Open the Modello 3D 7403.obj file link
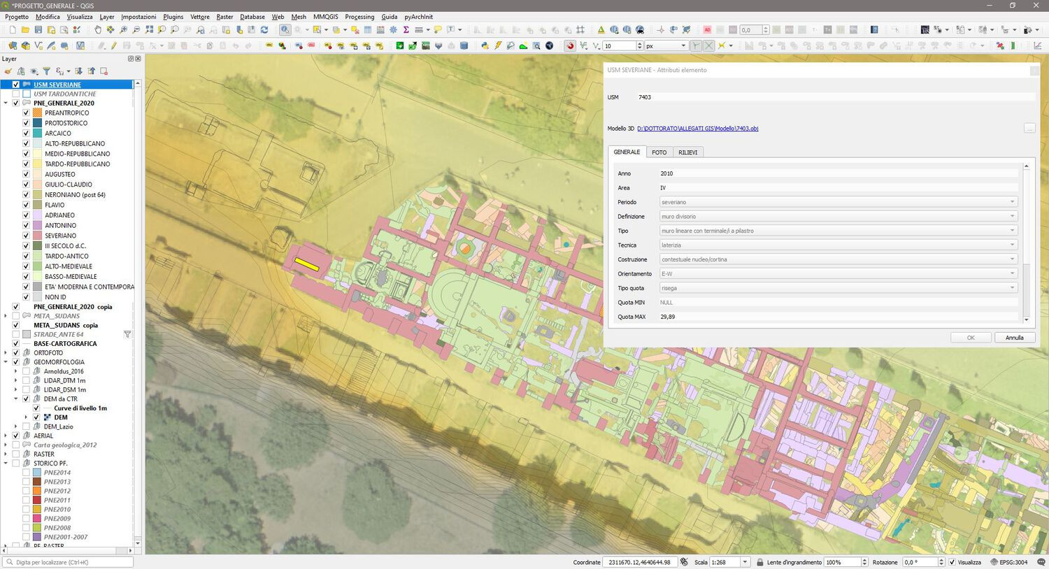Screen dimensions: 1049x569 (x=697, y=129)
